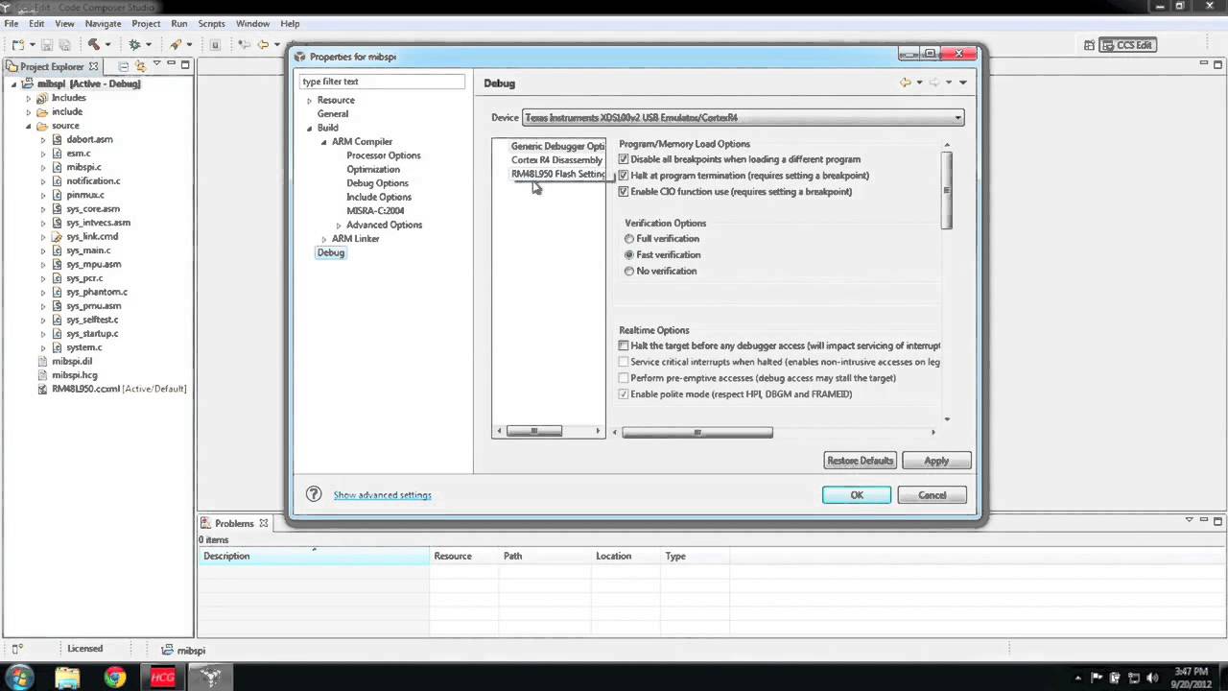Viewport: 1228px width, 691px height.
Task: Minimize the Problems panel
Action: 1204,521
